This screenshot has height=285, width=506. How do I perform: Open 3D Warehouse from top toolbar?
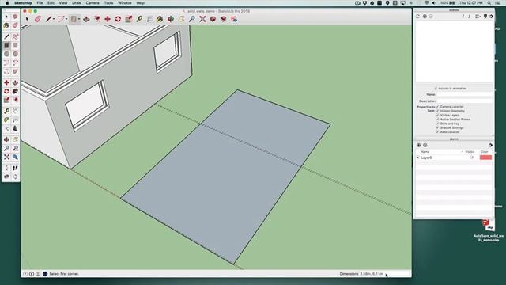[213, 19]
